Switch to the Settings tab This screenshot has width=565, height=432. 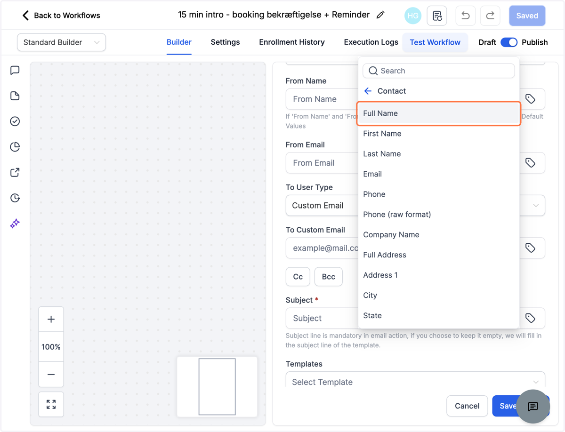(225, 42)
